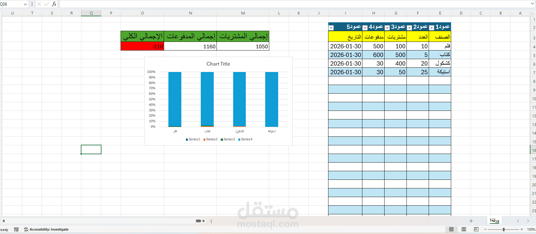
Task: Click the next sheet navigation arrow
Action: (x=528, y=221)
